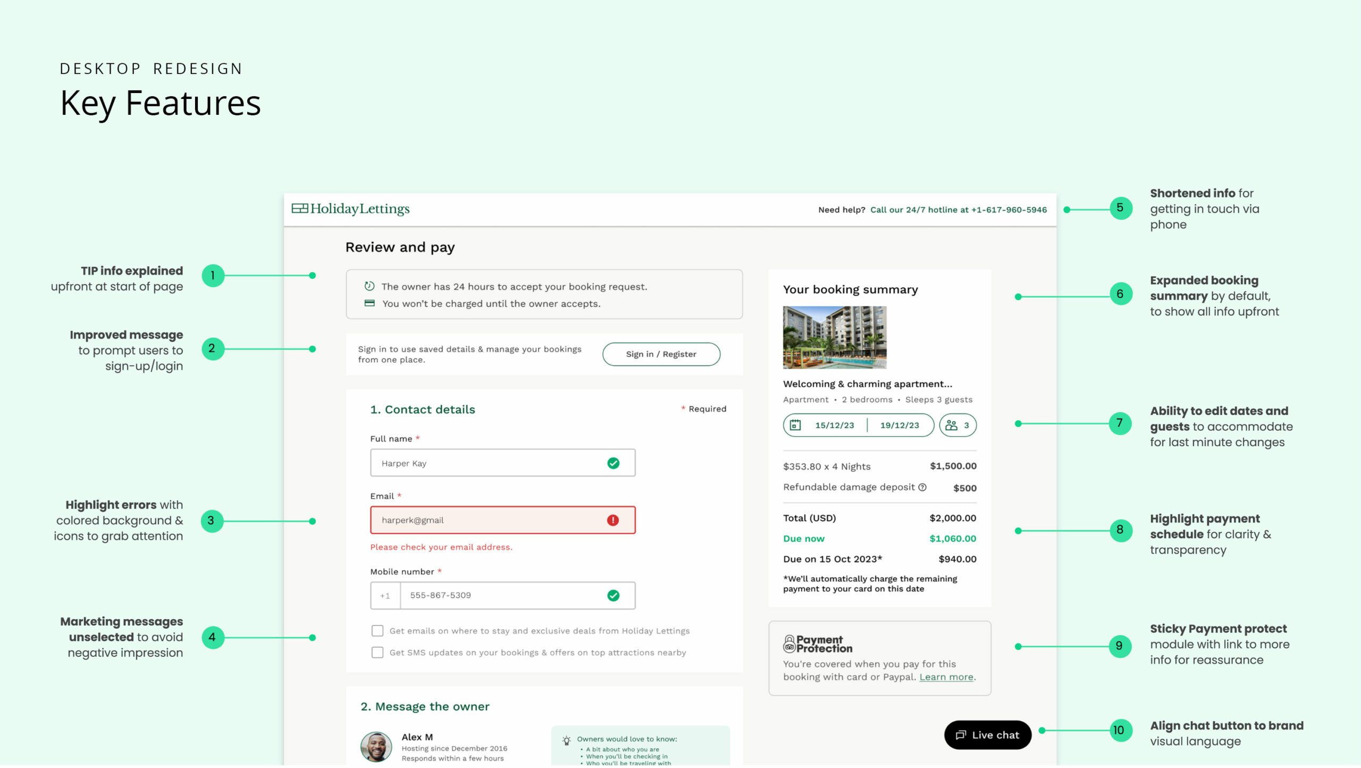Click into the Email input field
Image resolution: width=1361 pixels, height=768 pixels.
tap(489, 520)
